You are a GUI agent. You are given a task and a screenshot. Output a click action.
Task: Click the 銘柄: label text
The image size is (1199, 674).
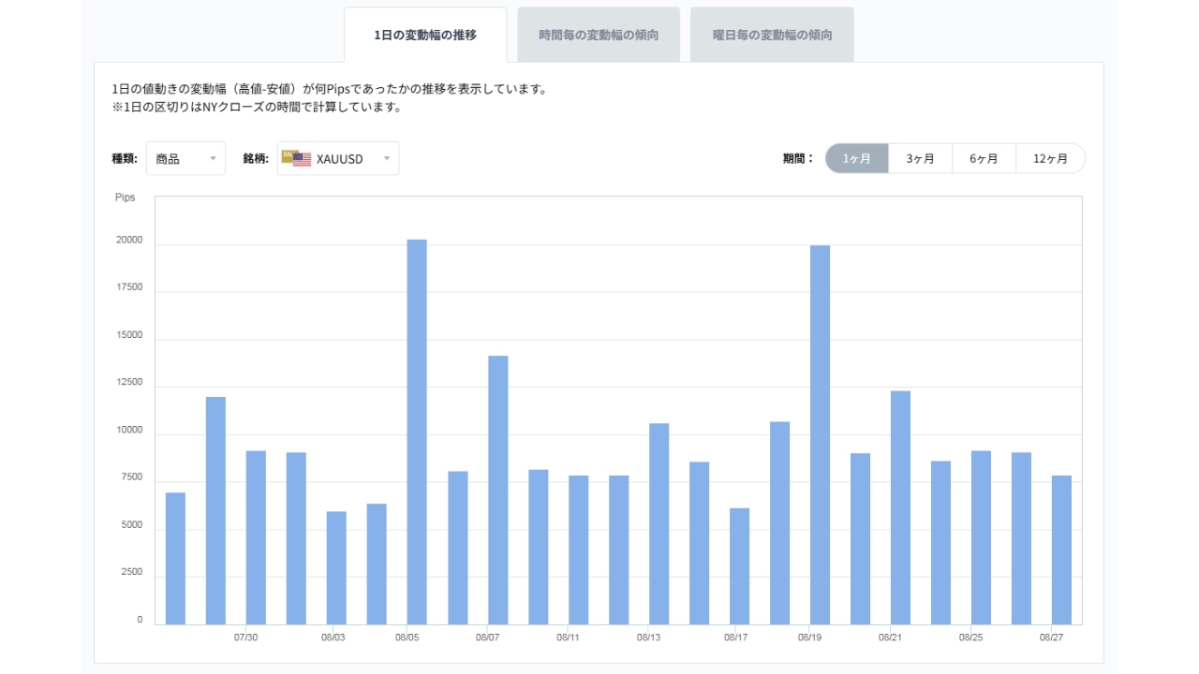pos(256,158)
